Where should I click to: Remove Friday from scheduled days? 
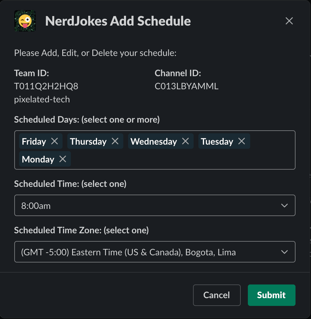click(x=55, y=141)
